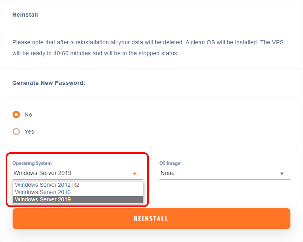Click the Reinstall heading
This screenshot has height=242, width=303.
click(25, 15)
